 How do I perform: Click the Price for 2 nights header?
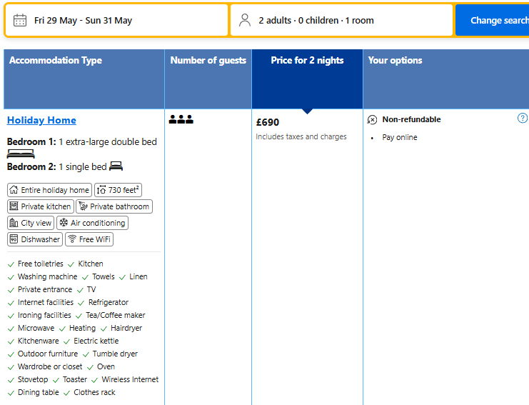tap(307, 61)
